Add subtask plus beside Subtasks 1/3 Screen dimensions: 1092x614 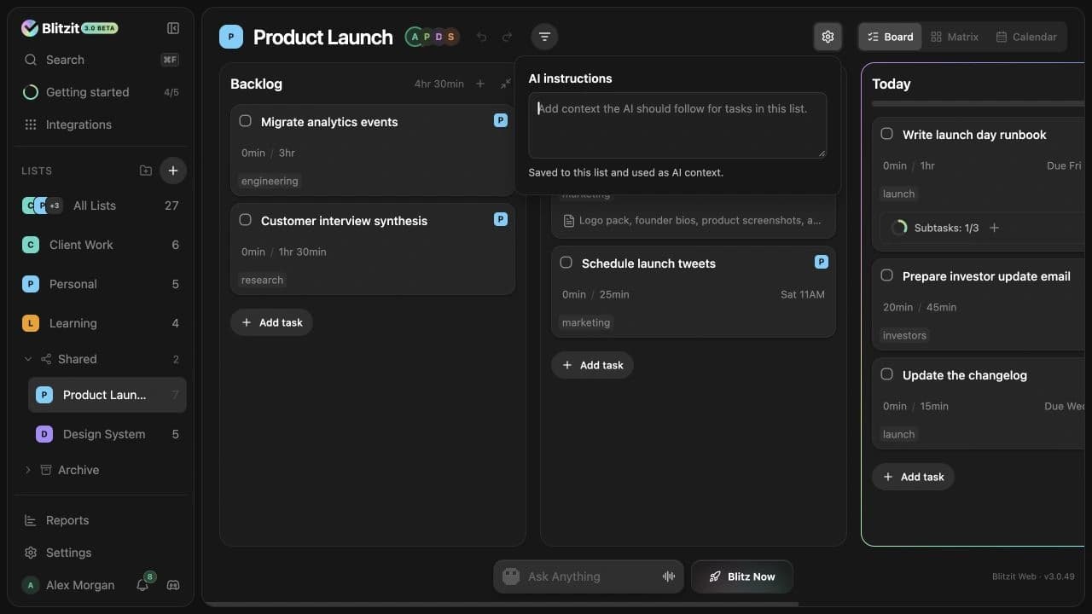994,228
